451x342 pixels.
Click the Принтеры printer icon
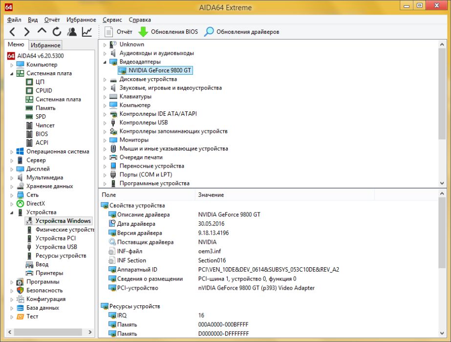pyautogui.click(x=29, y=273)
